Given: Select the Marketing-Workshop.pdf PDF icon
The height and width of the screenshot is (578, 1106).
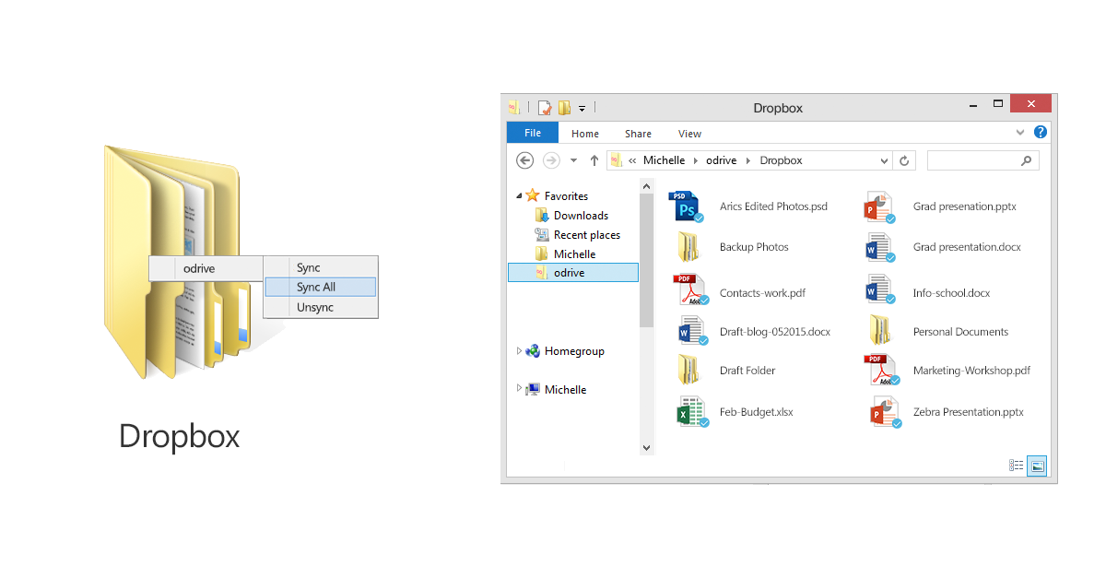Looking at the screenshot, I should pos(880,370).
